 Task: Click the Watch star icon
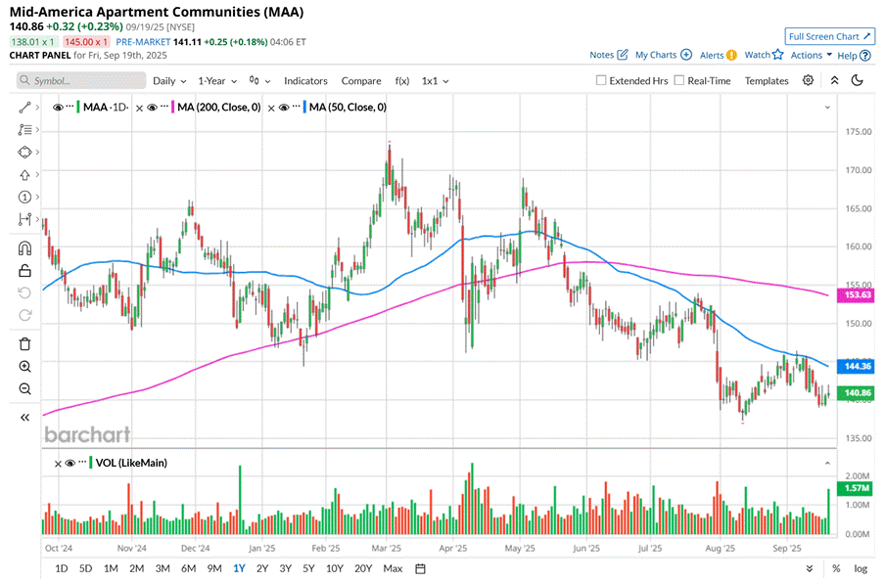point(778,55)
